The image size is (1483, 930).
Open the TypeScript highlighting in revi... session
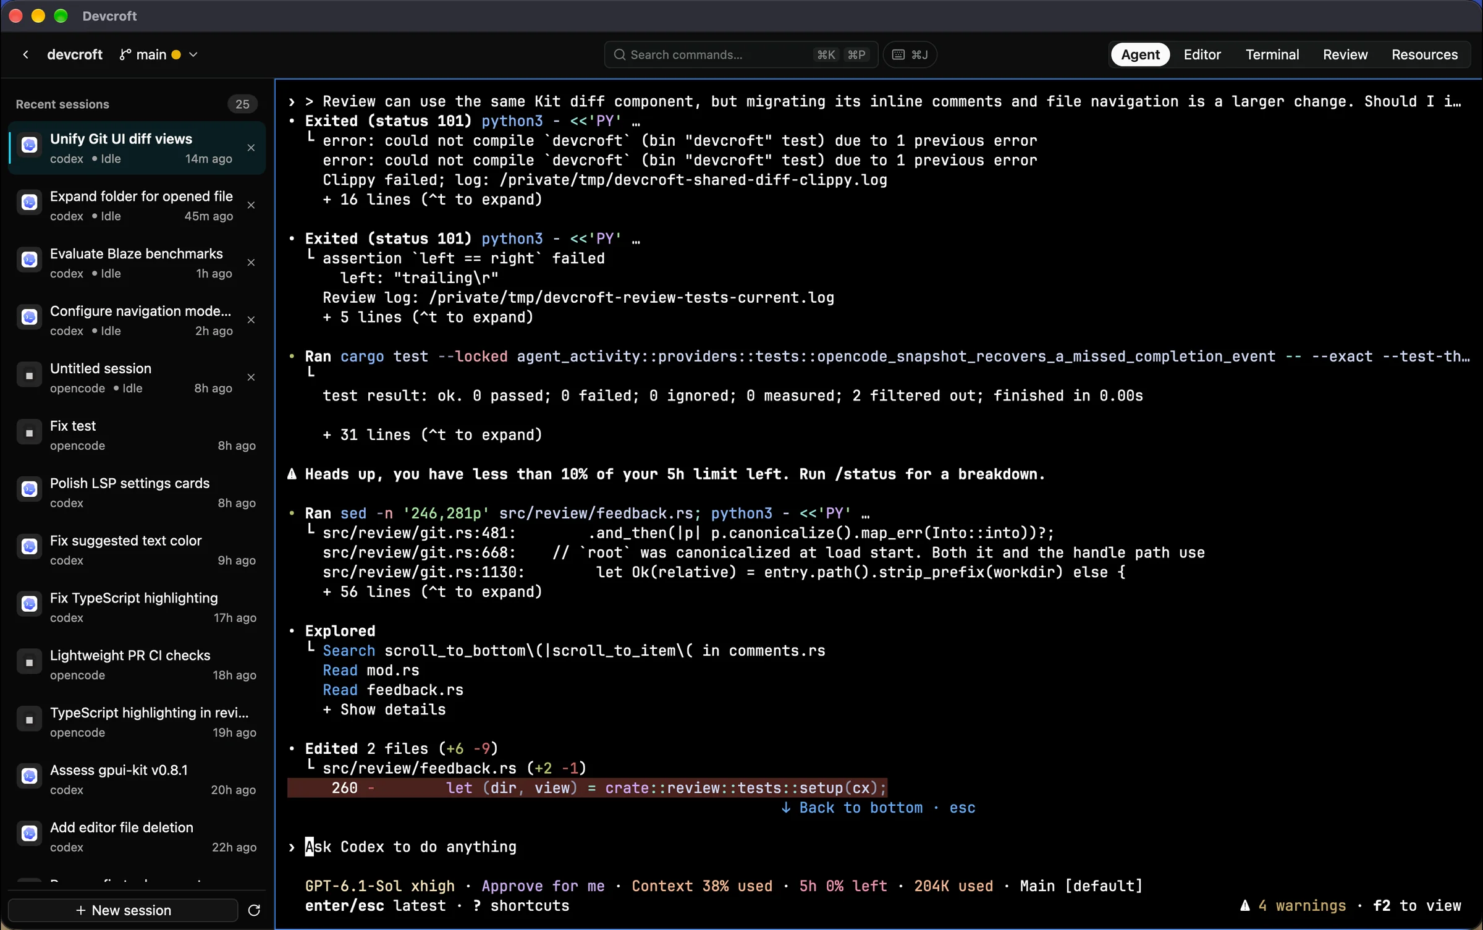coord(137,722)
